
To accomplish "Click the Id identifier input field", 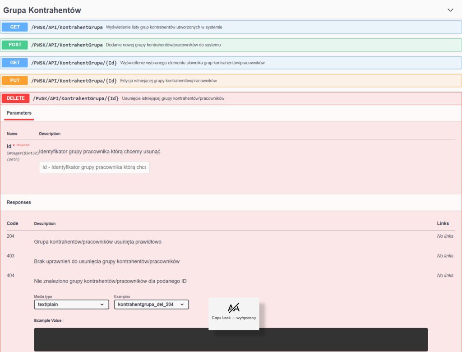I will (94, 167).
